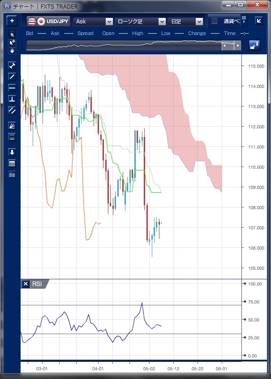The width and height of the screenshot is (271, 379).
Task: Expand the 日足 timeframe dropdown
Action: [x=186, y=21]
